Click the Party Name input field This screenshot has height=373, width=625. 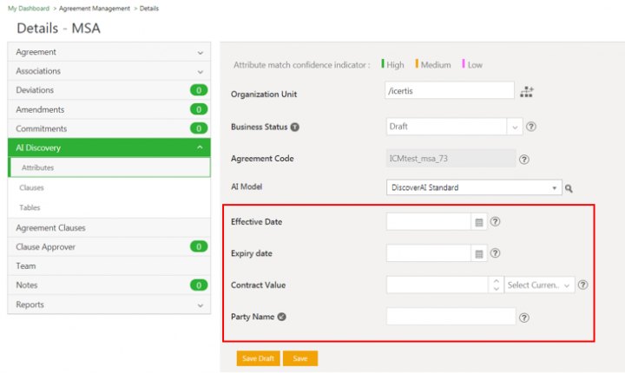[x=451, y=317]
